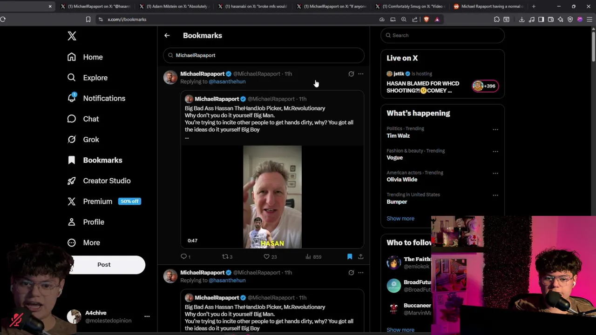Image resolution: width=596 pixels, height=335 pixels.
Task: Open the browser downloads icon
Action: [x=521, y=20]
